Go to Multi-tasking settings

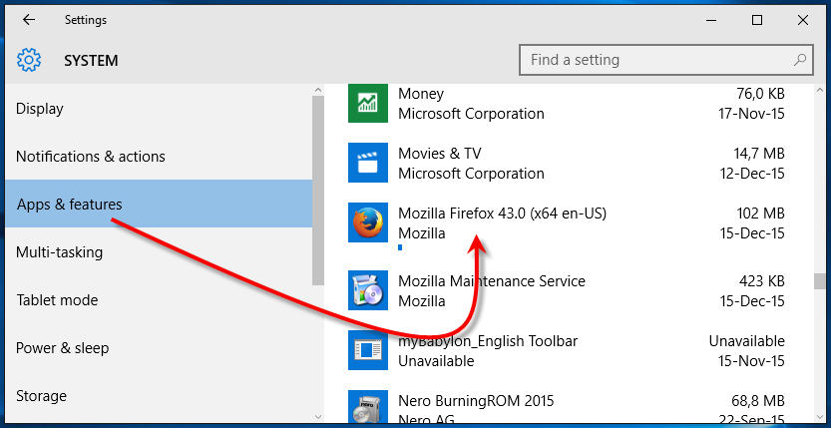point(59,252)
